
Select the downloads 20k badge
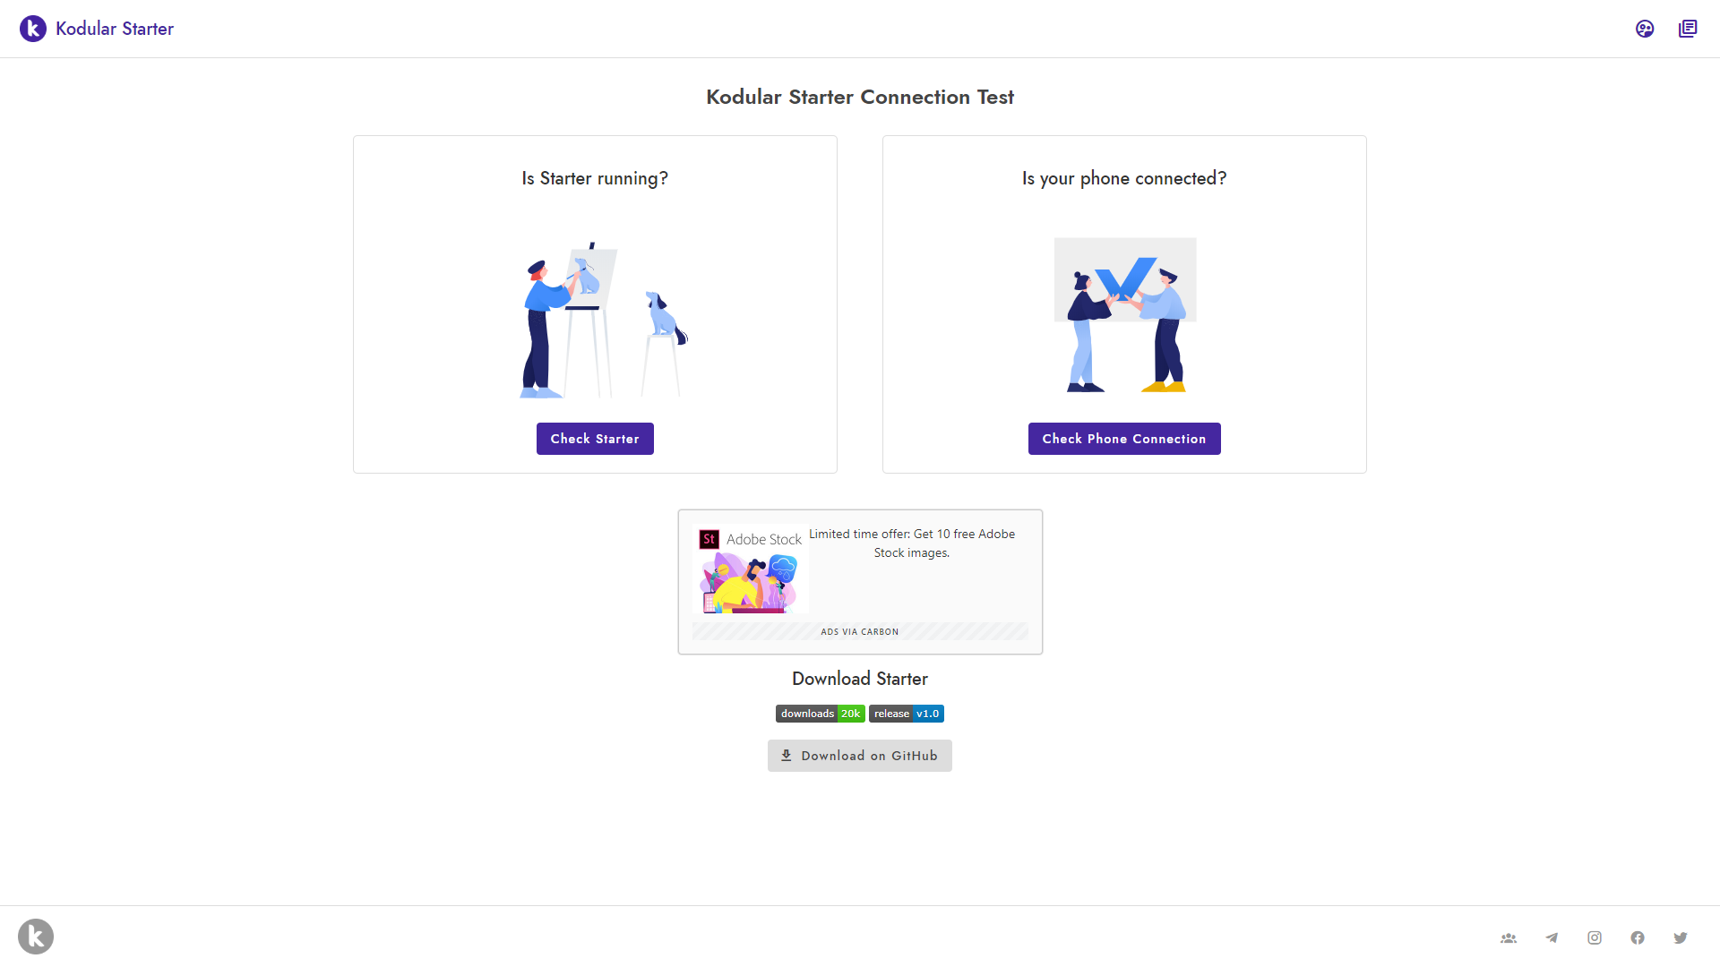[820, 714]
